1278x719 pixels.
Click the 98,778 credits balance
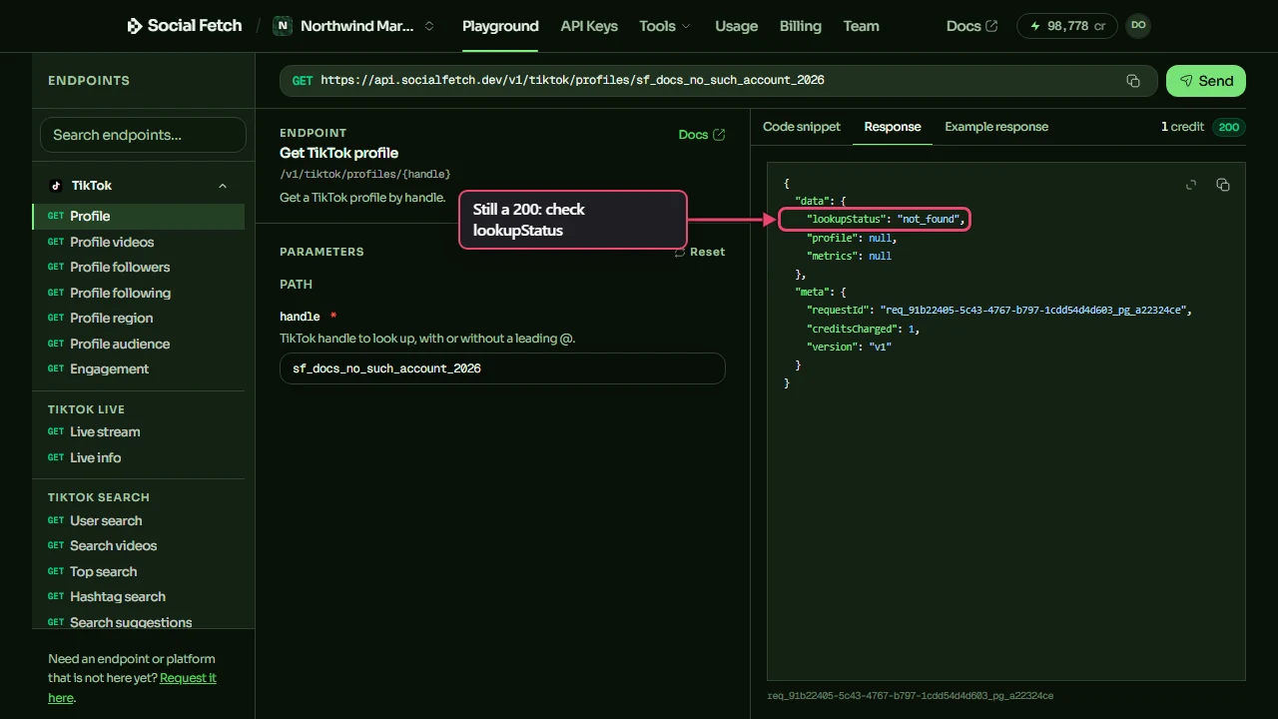point(1066,26)
